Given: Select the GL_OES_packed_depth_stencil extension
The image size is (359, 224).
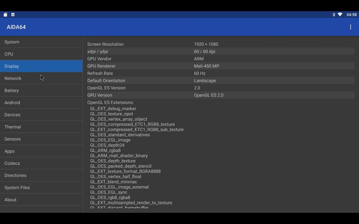Looking at the screenshot, I should click(x=121, y=166).
